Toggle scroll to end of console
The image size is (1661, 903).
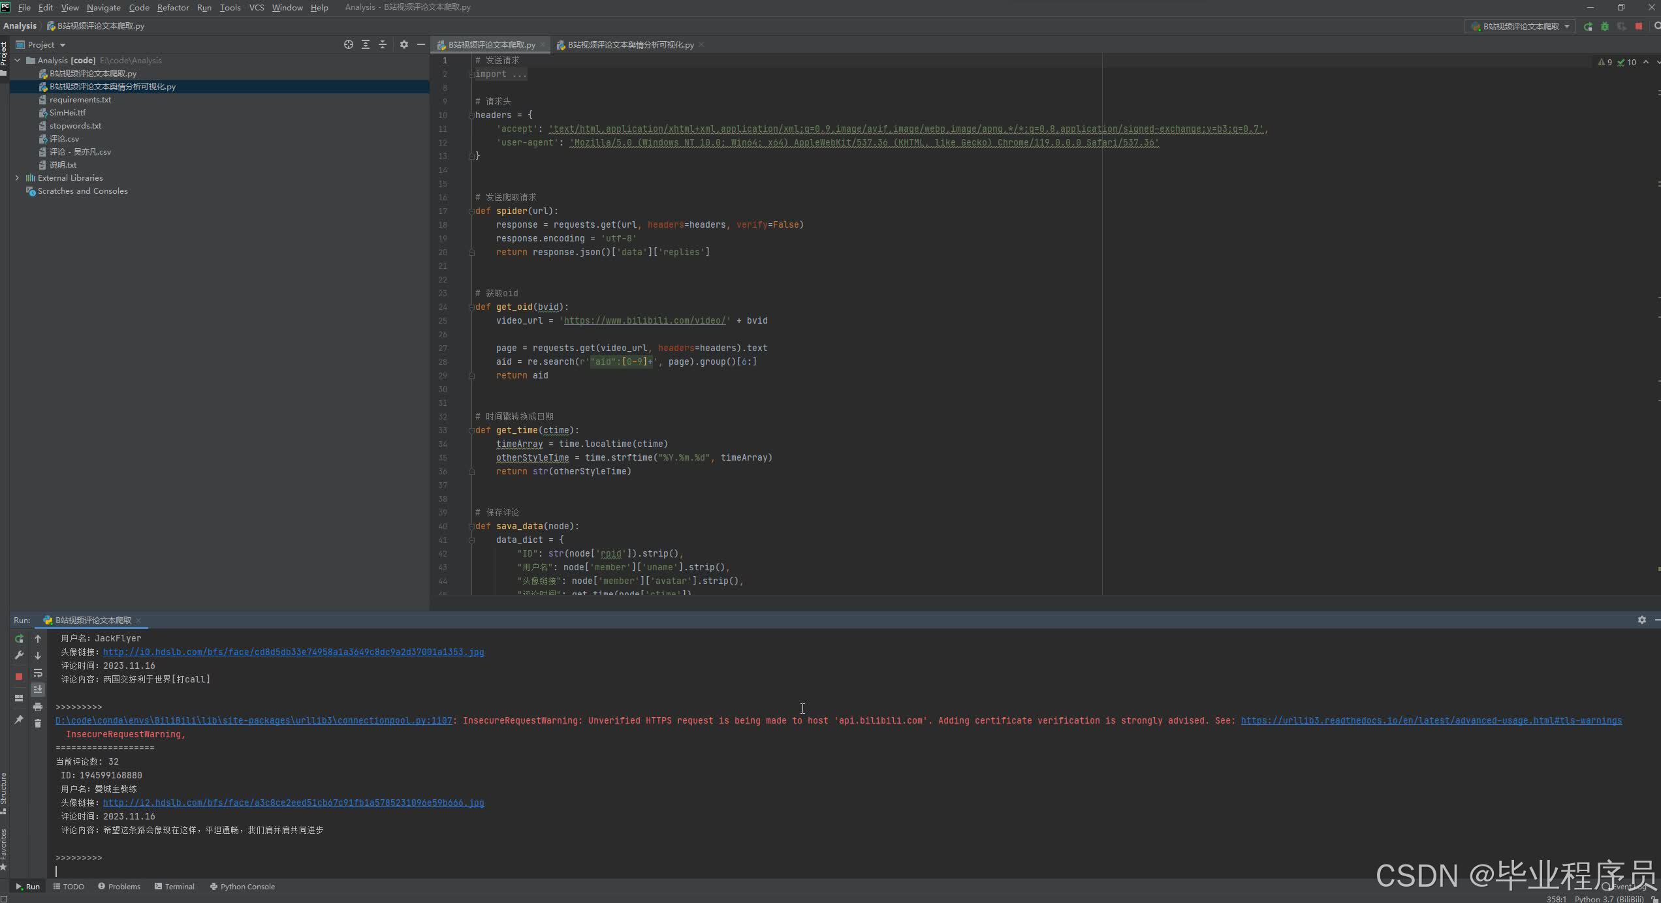[38, 690]
